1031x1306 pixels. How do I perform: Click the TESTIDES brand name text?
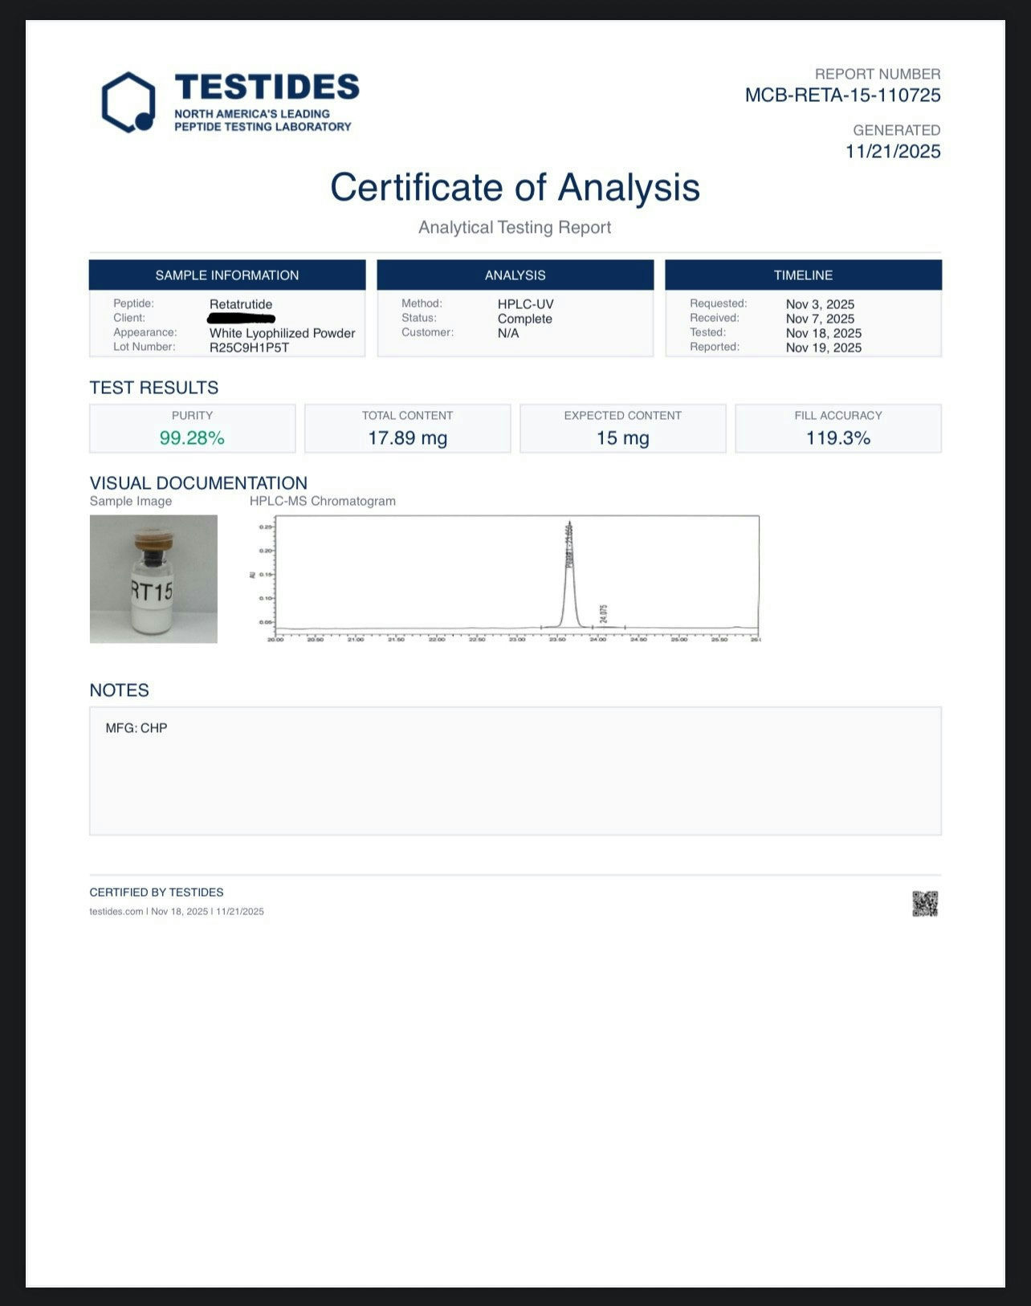267,87
